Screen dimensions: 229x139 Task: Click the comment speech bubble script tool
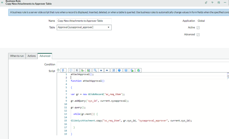click(71, 70)
